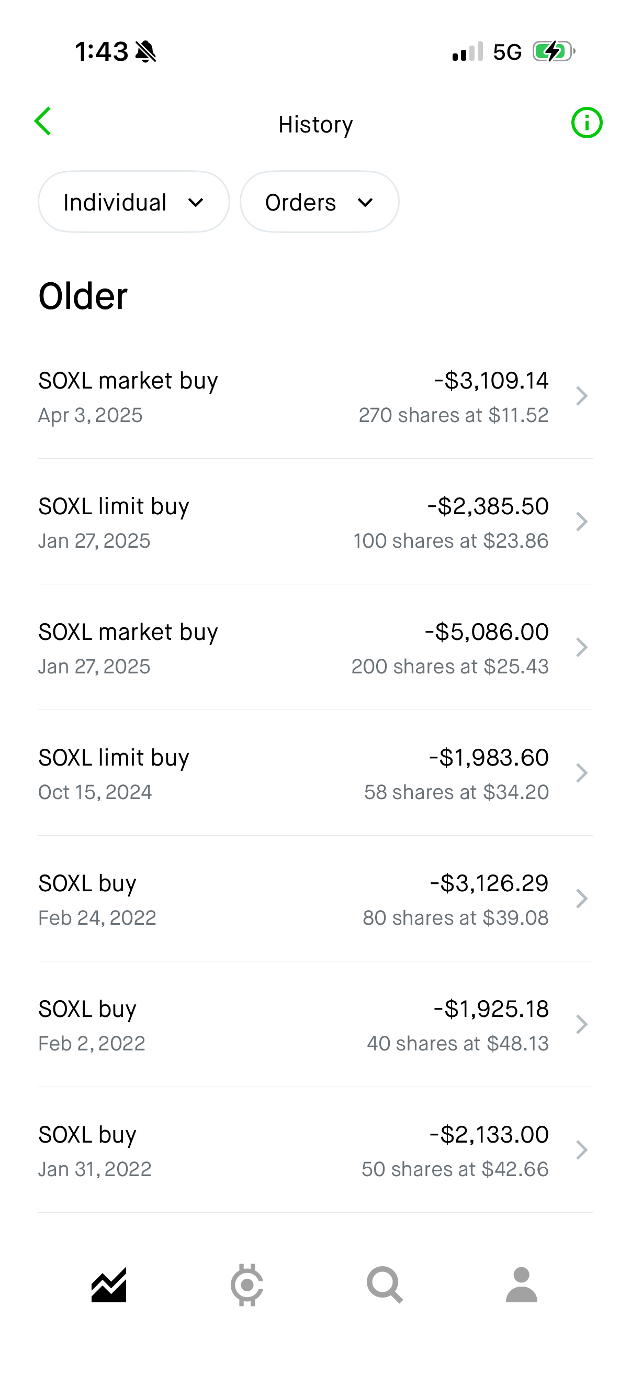Tap the History page title

pos(315,125)
